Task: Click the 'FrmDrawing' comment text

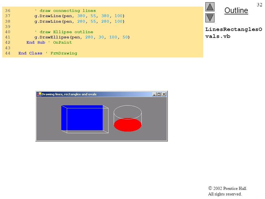Action: 64,53
